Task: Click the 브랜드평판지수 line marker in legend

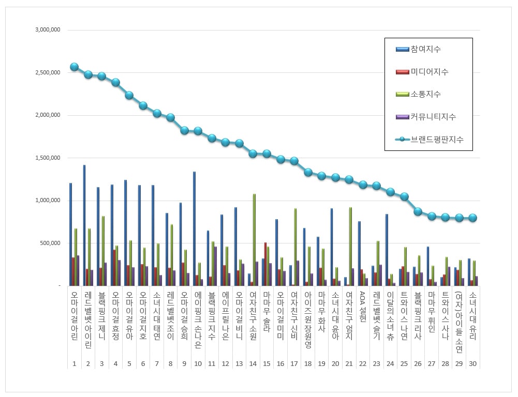Action: pyautogui.click(x=403, y=139)
